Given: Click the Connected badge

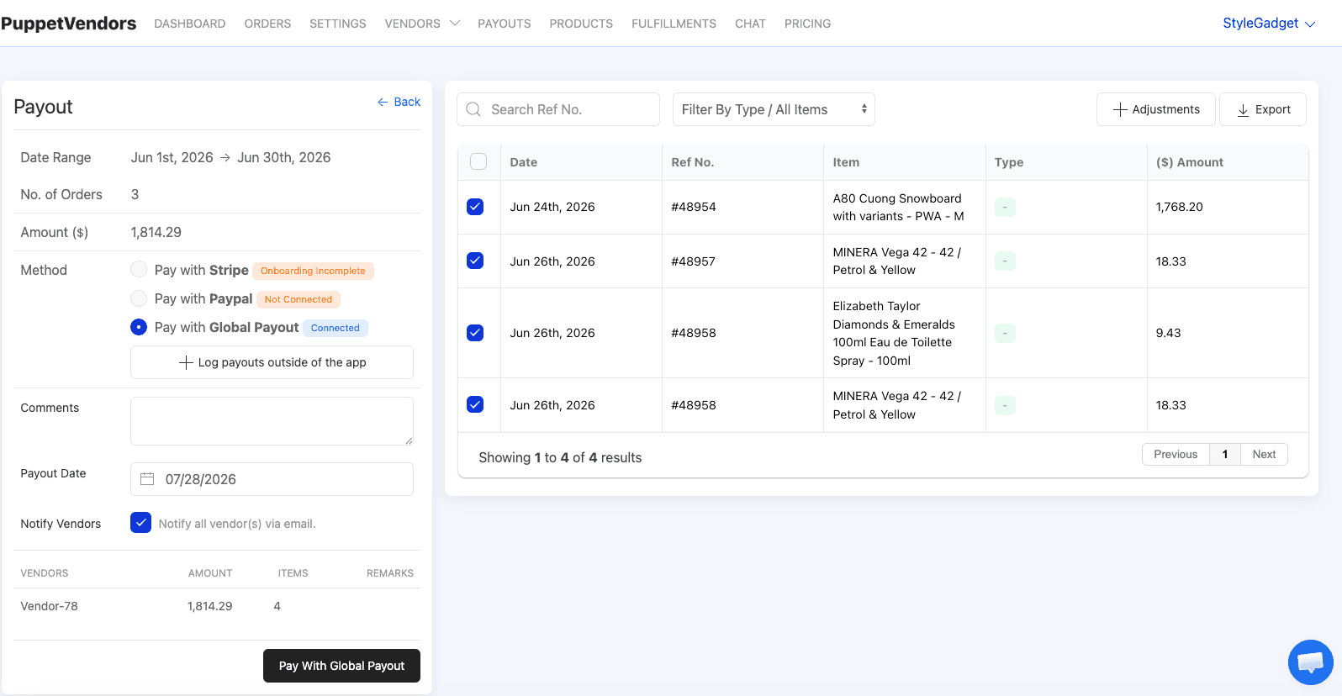Looking at the screenshot, I should click(335, 328).
